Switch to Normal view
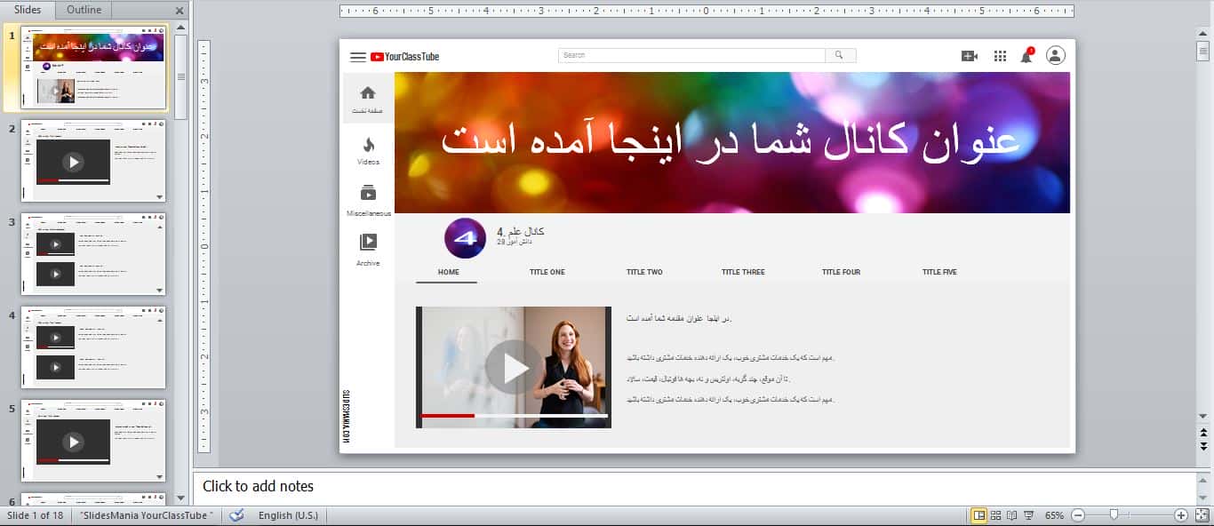The image size is (1214, 526). 978,515
